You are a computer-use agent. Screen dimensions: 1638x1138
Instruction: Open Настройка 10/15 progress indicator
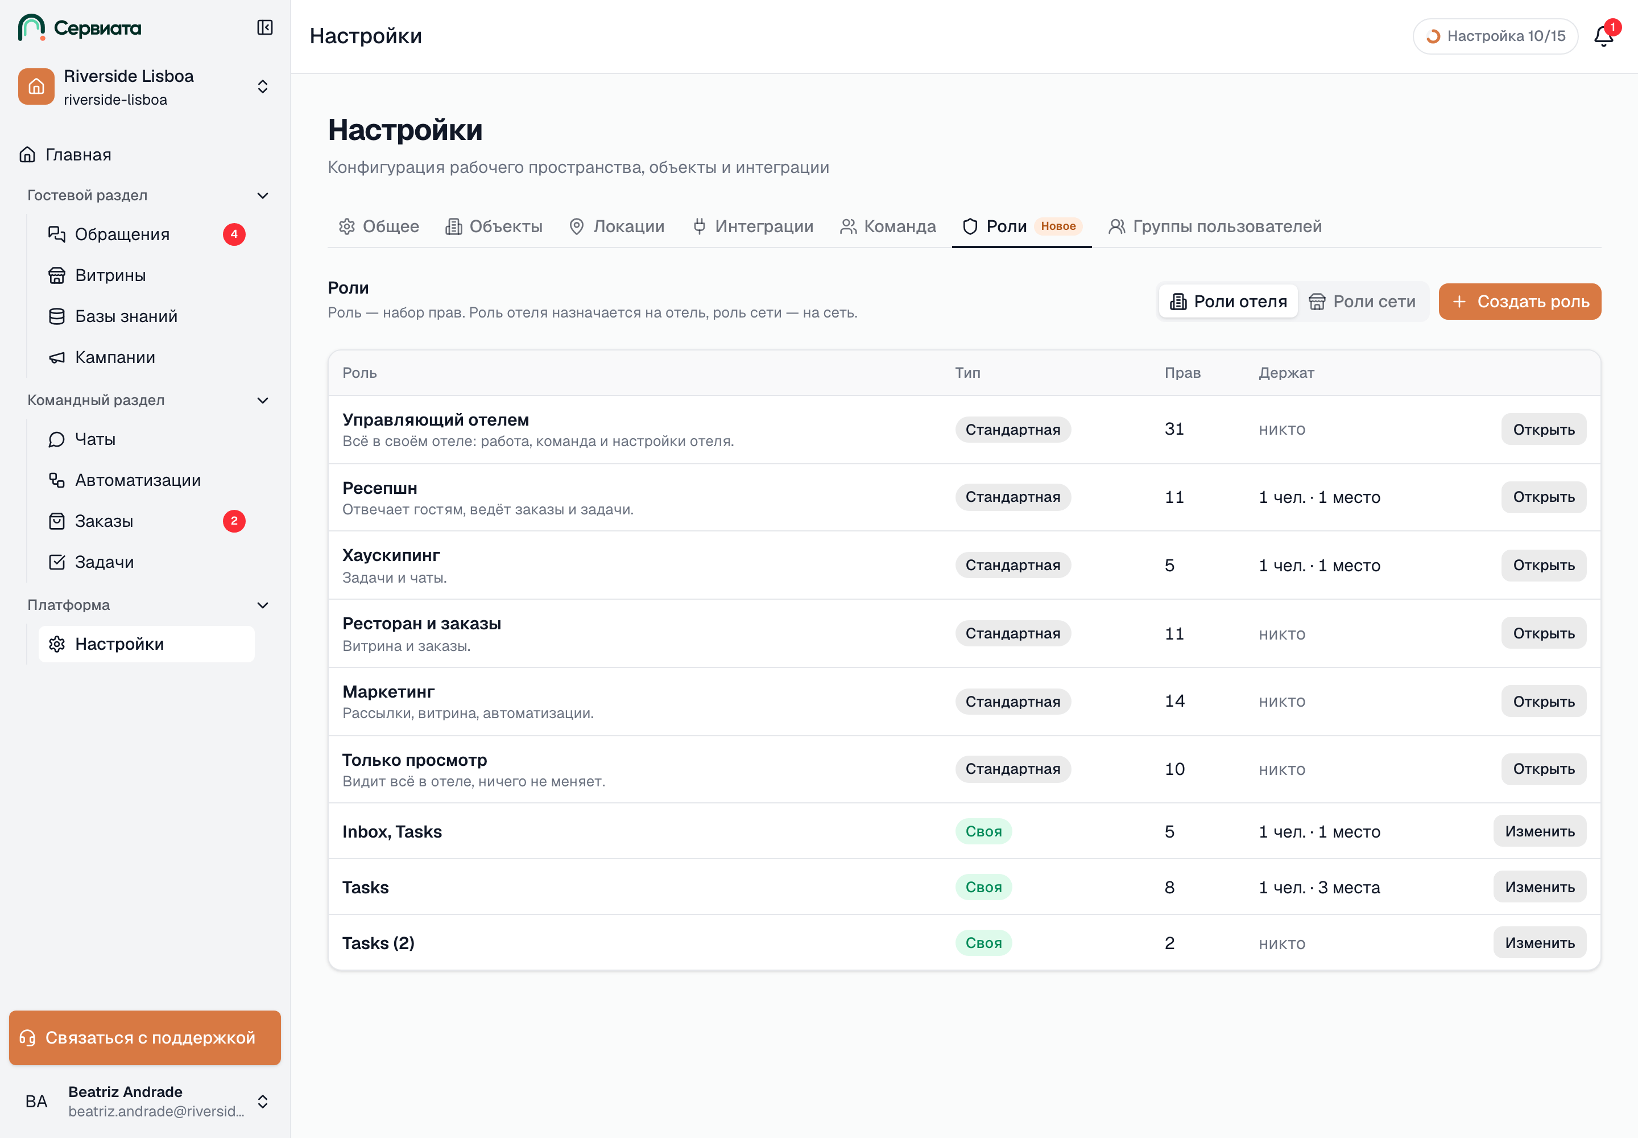click(x=1495, y=36)
